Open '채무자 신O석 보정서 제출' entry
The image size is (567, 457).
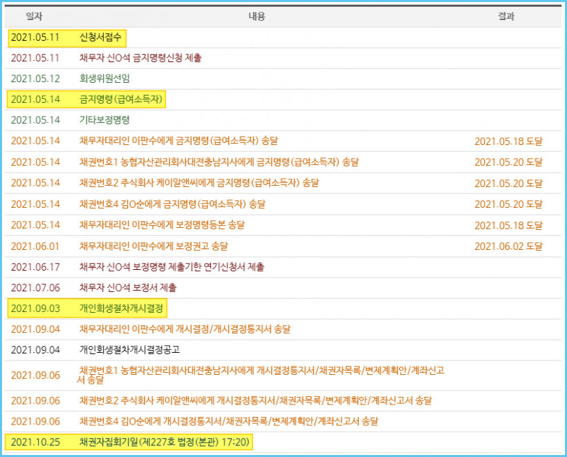(128, 288)
